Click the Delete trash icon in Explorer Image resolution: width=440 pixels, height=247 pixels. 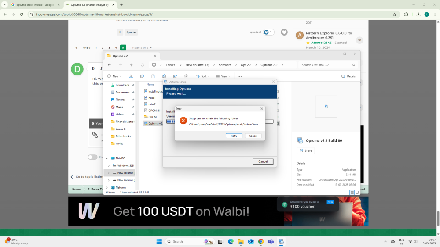tap(185, 76)
